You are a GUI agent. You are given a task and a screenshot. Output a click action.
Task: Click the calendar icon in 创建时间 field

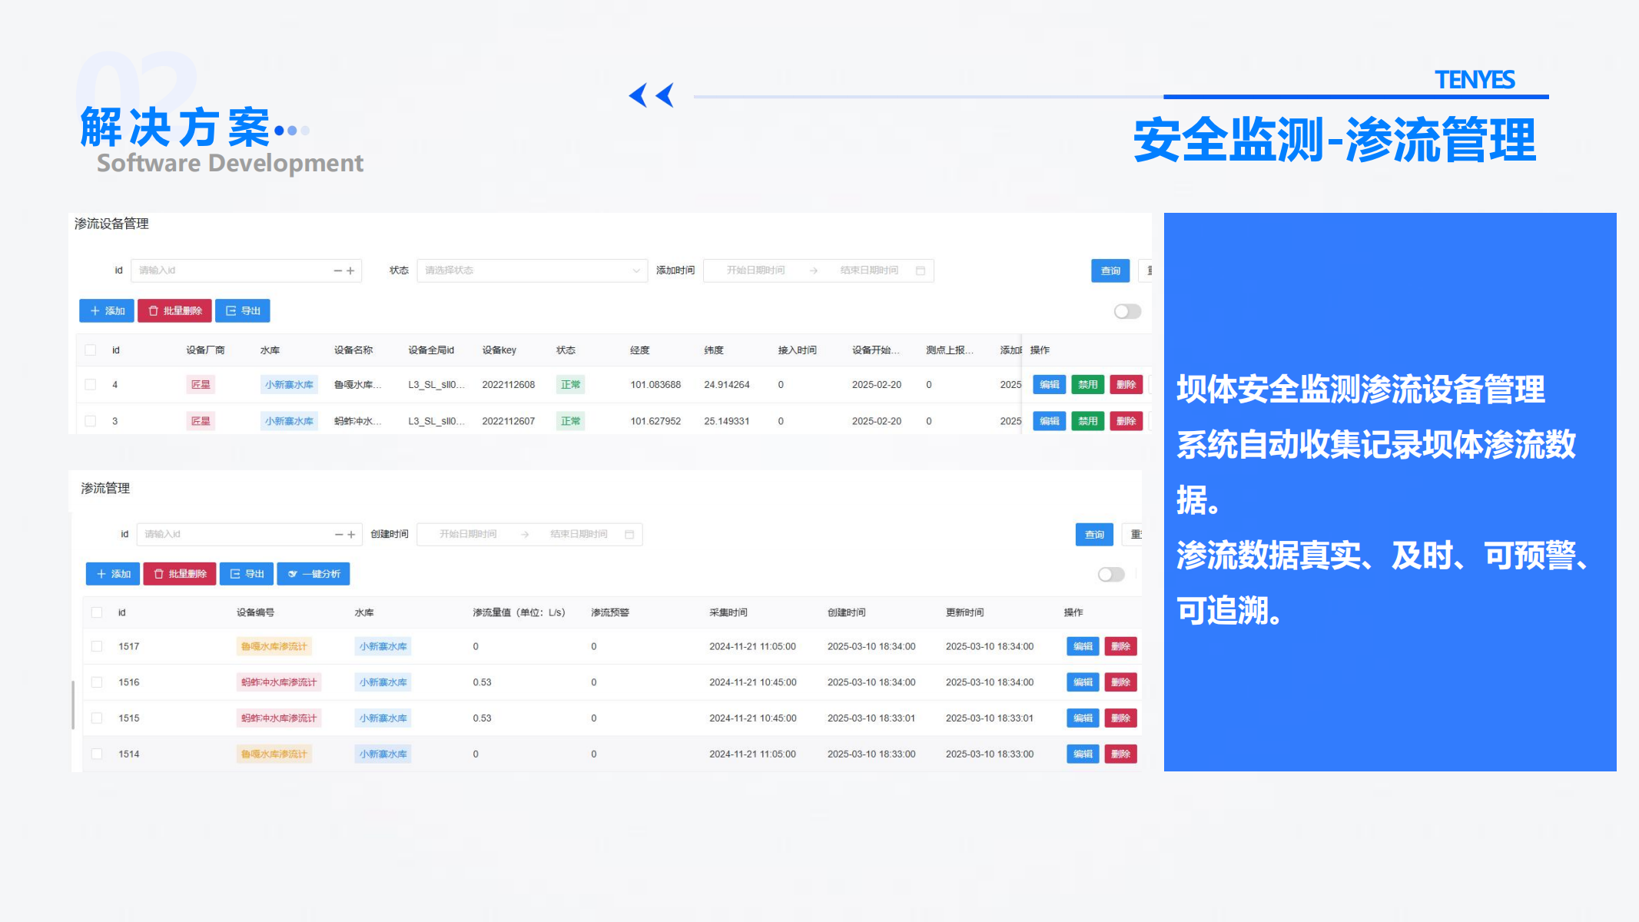click(629, 534)
